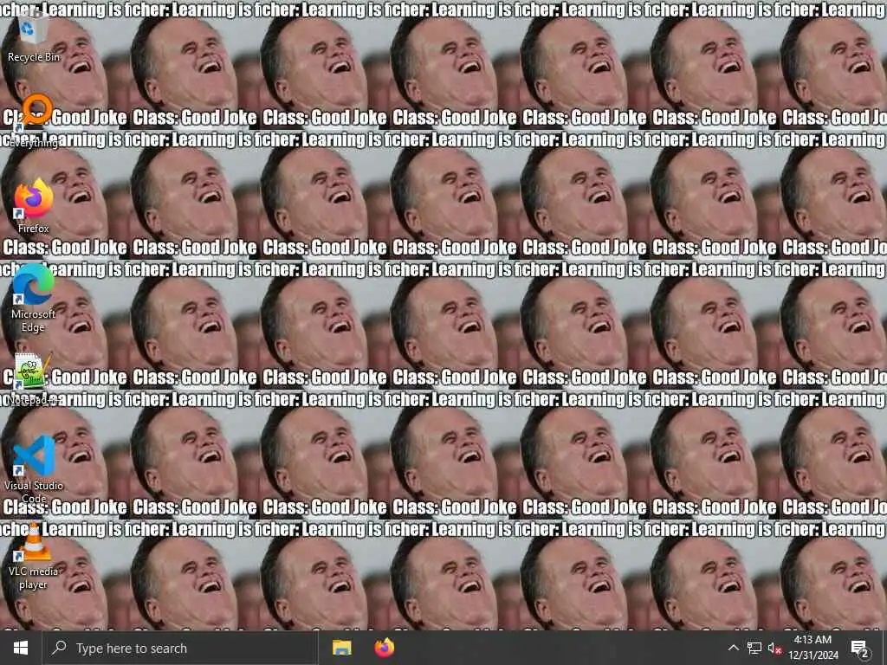Select the Microsoft Edge desktop shortcut

34,299
